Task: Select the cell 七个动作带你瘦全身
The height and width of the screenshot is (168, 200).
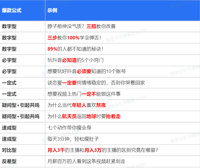Action: coord(69,128)
